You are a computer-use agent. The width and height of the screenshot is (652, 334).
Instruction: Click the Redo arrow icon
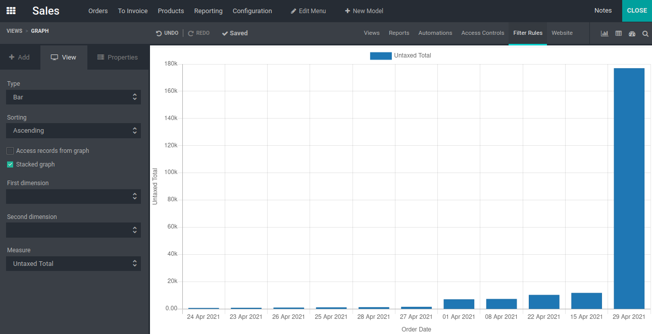[191, 33]
